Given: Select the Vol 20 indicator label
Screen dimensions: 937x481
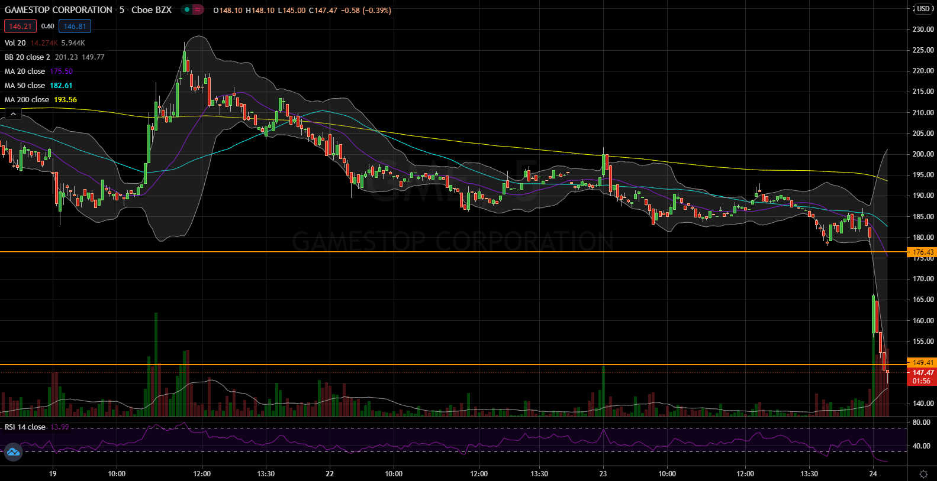Looking at the screenshot, I should pyautogui.click(x=15, y=43).
